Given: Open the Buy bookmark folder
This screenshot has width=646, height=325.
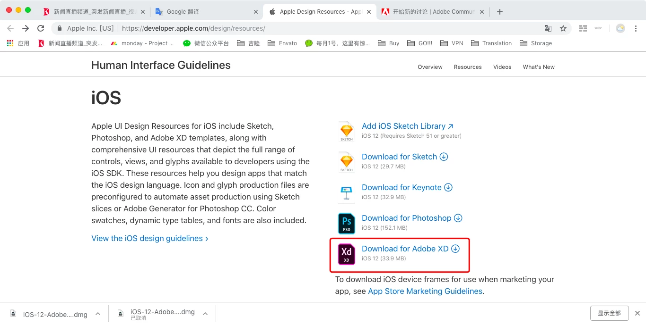Looking at the screenshot, I should pos(389,43).
